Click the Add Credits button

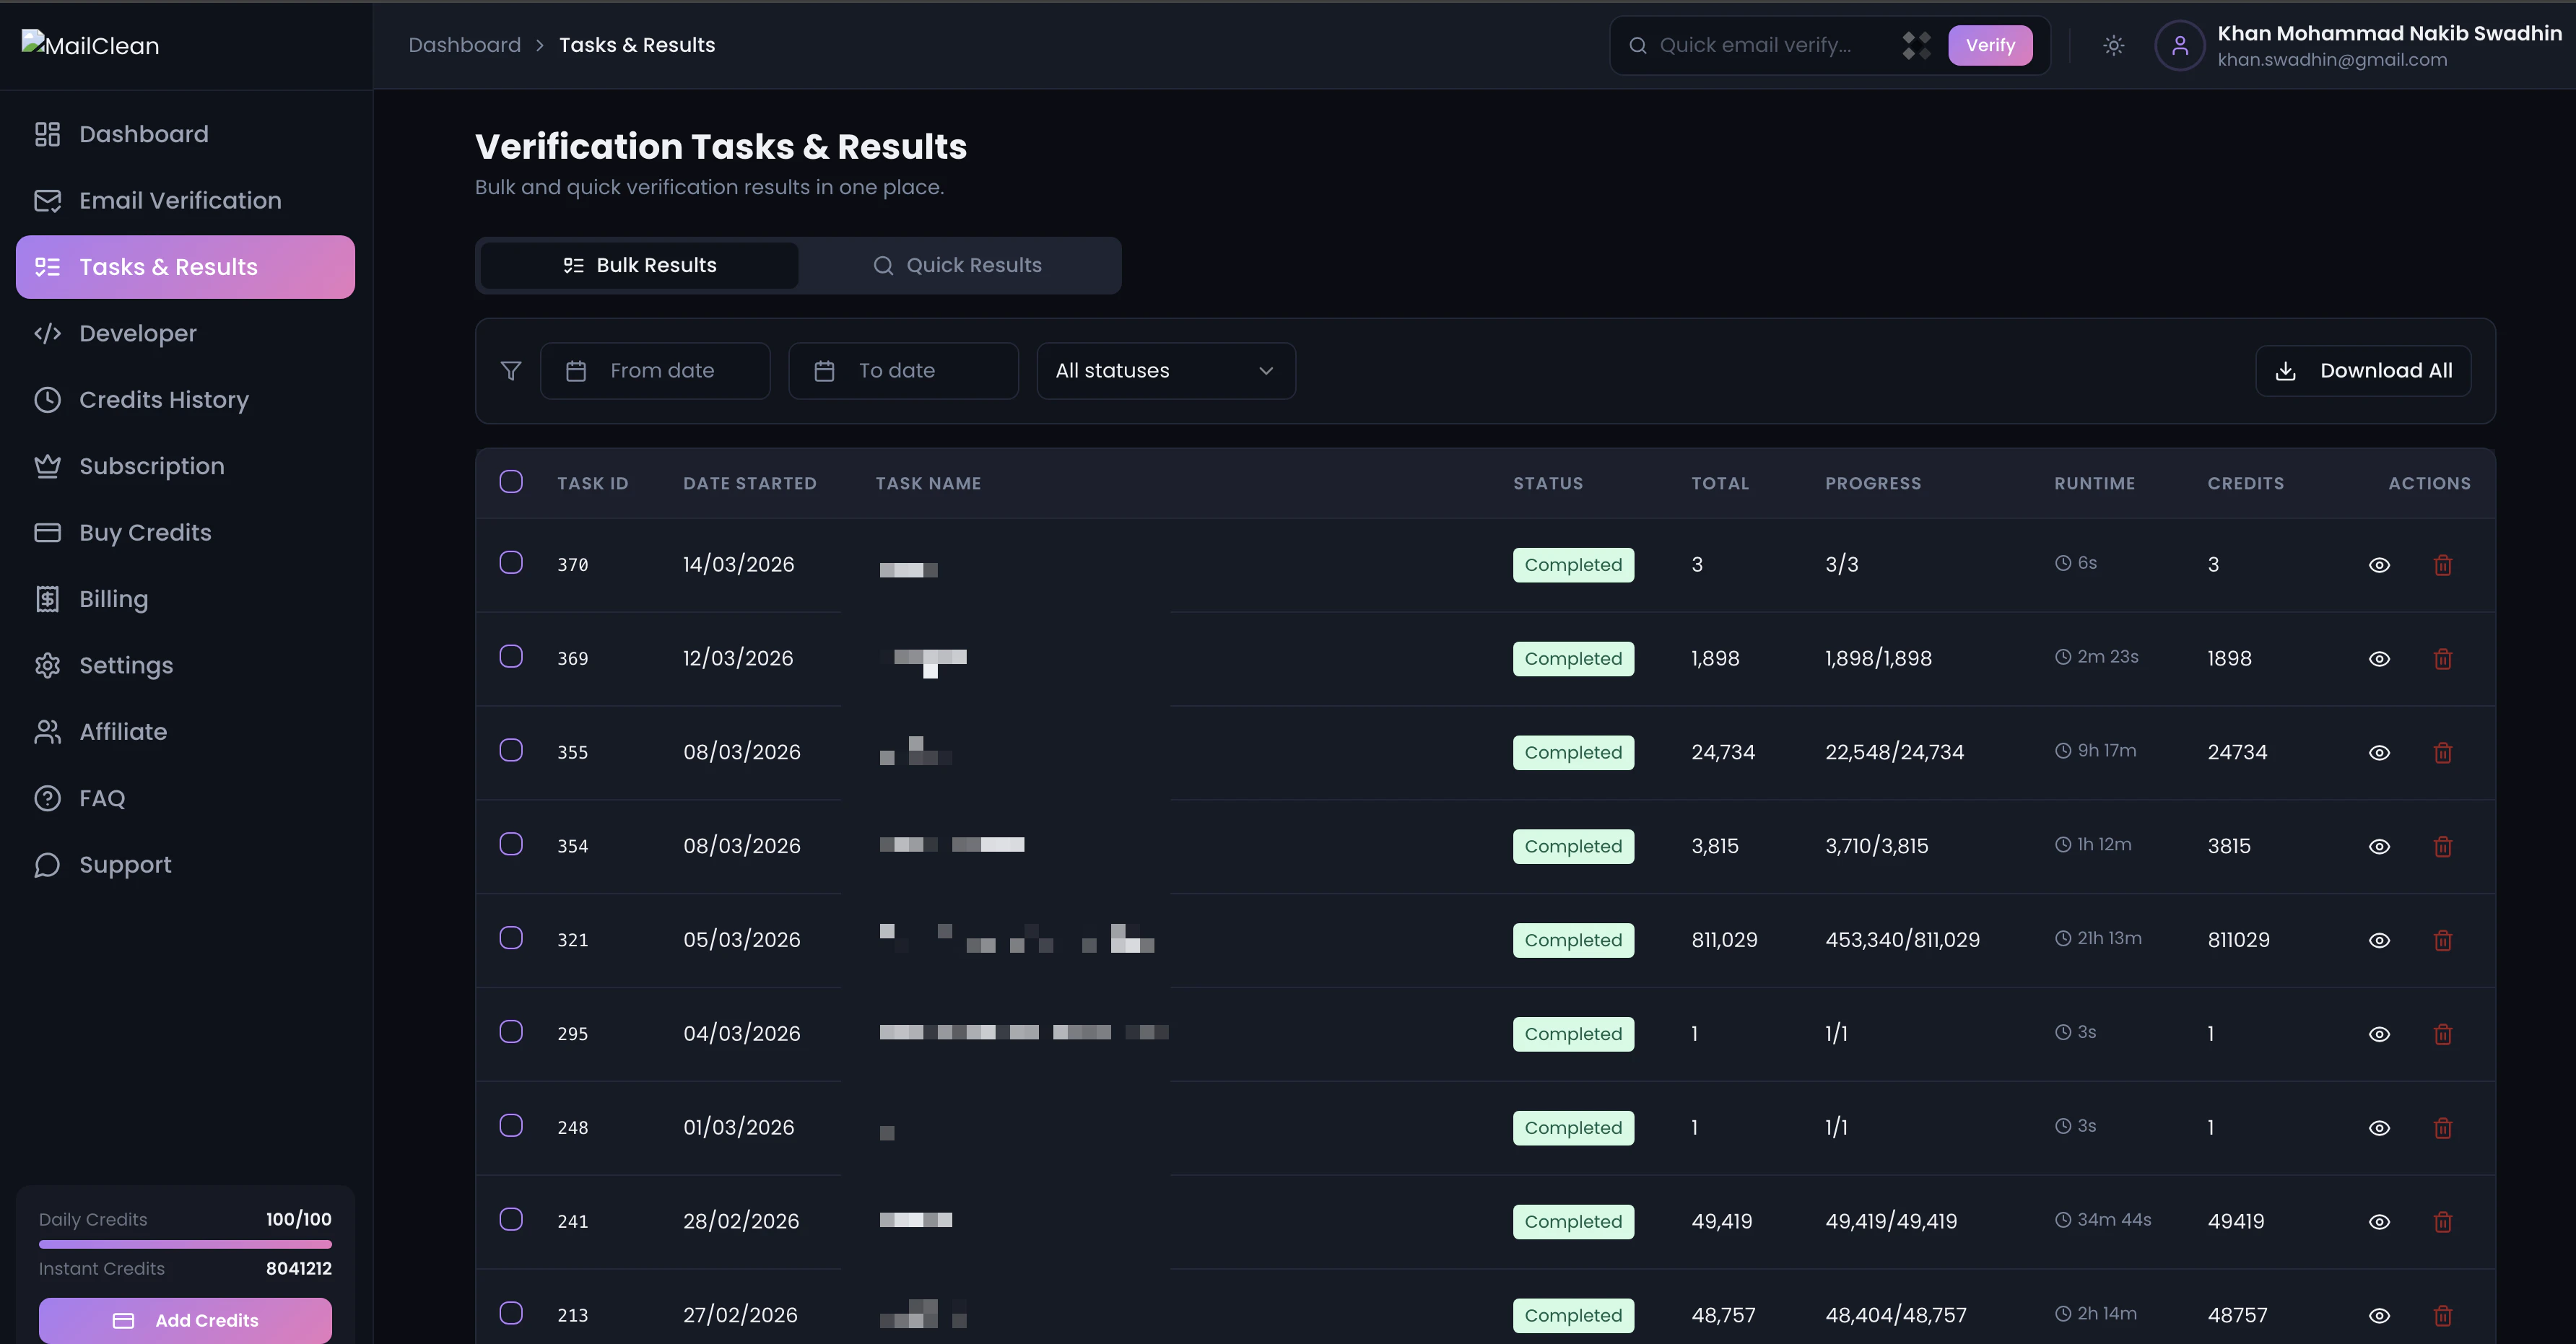185,1320
